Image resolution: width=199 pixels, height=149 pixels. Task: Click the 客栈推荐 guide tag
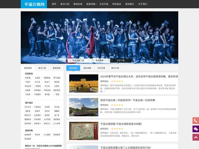[57, 135]
